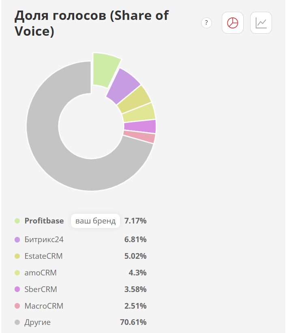Switch to the line graph view
This screenshot has width=287, height=333.
(x=261, y=23)
